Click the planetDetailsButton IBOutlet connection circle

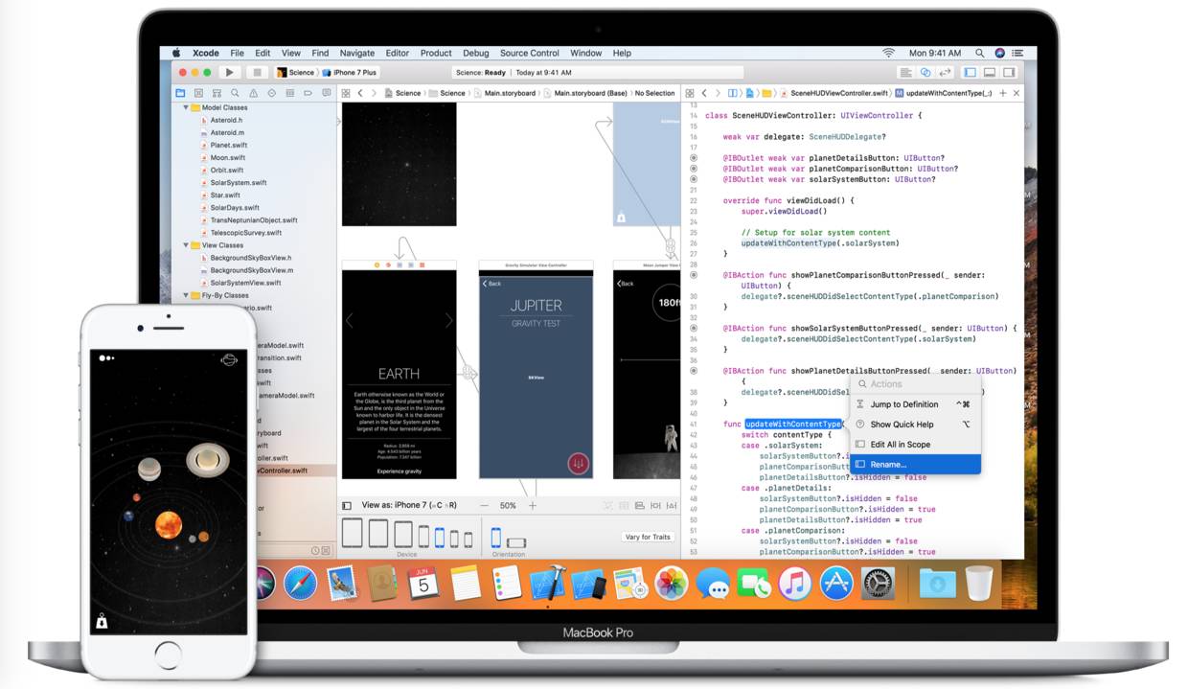[x=694, y=158]
